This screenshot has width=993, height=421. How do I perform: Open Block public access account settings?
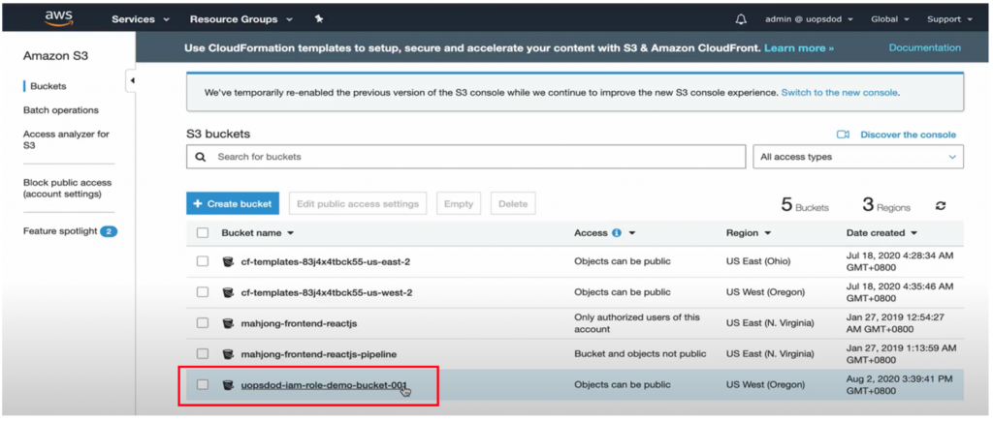coord(67,188)
